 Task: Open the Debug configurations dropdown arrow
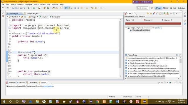(31, 8)
